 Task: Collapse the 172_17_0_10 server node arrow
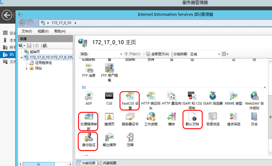click(22, 57)
